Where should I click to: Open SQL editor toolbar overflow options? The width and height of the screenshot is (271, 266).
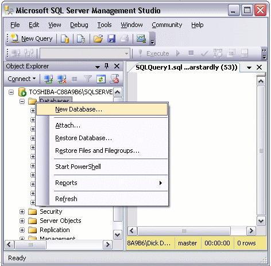[264, 53]
